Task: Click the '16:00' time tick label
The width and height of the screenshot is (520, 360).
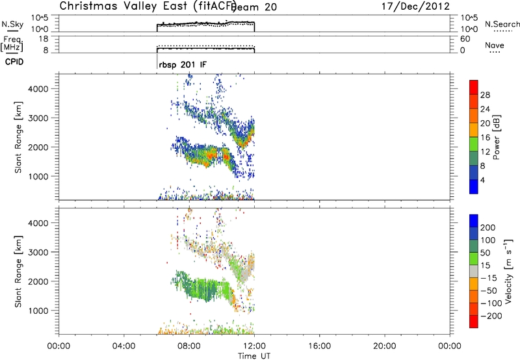Action: [x=319, y=346]
